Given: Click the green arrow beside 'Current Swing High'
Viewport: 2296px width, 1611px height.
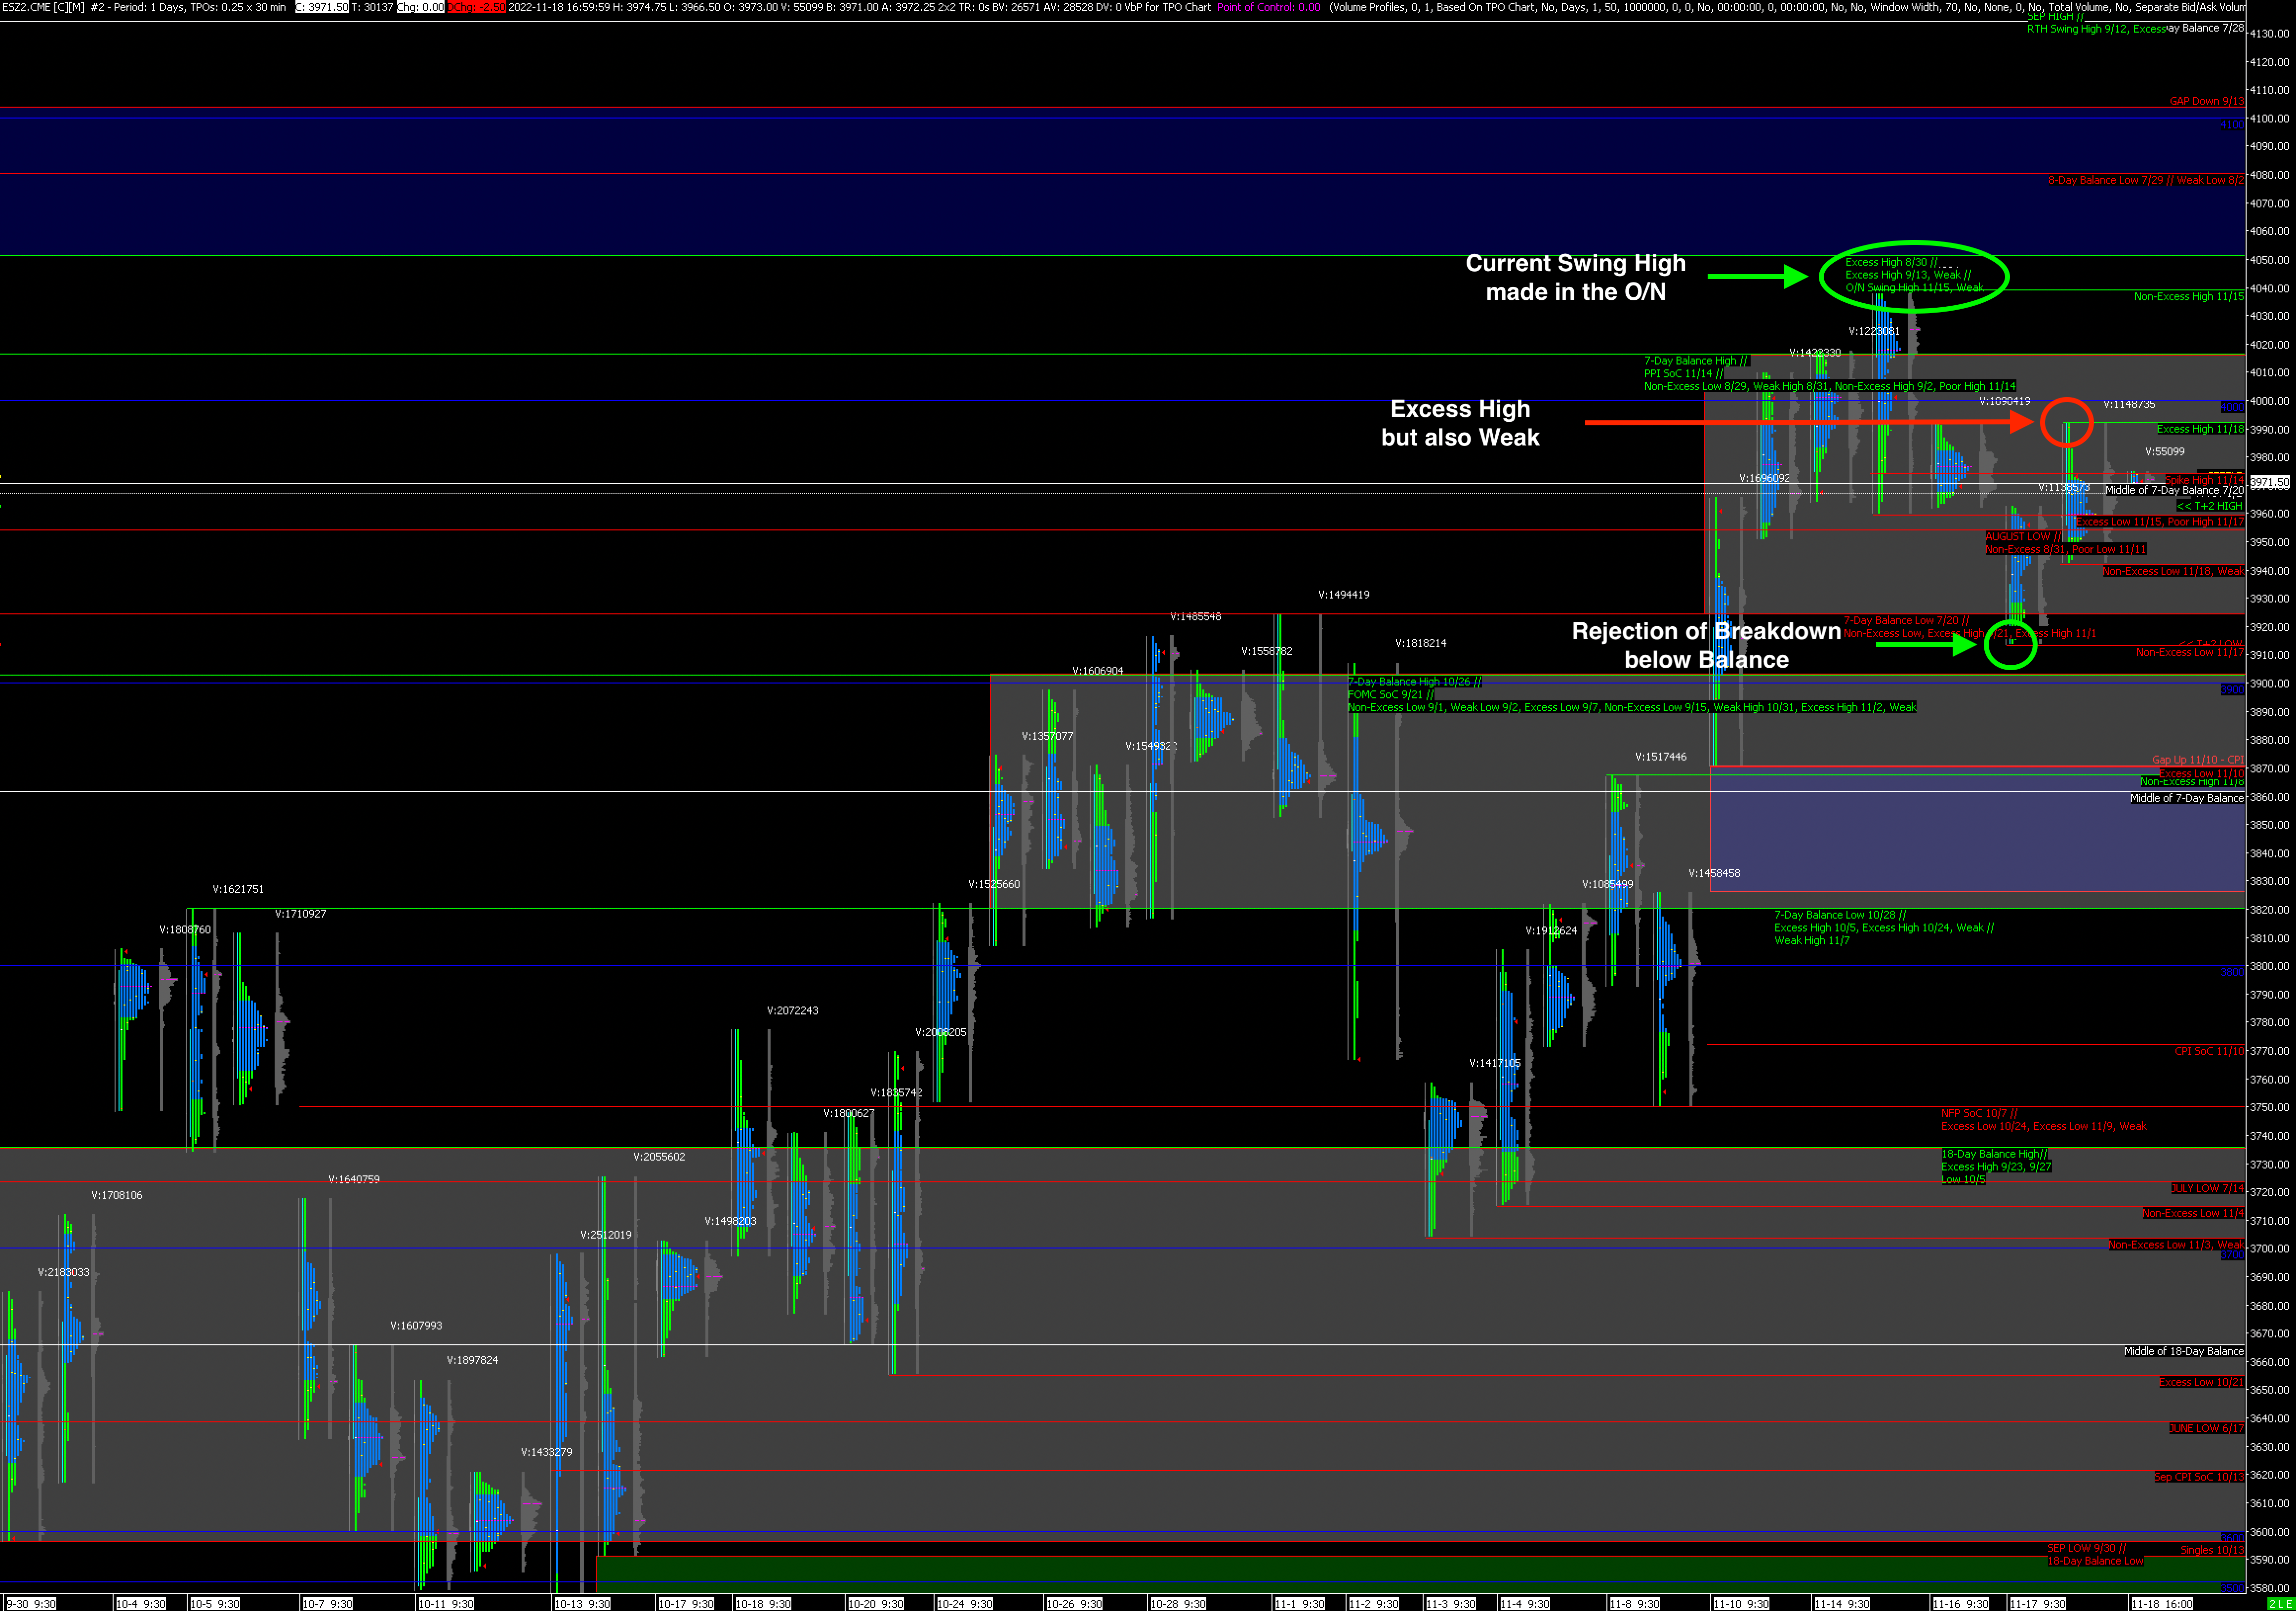Looking at the screenshot, I should (x=1757, y=276).
